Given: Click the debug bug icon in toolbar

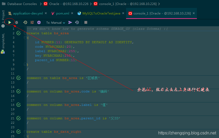Looking at the screenshot, I should pyautogui.click(x=17, y=22).
